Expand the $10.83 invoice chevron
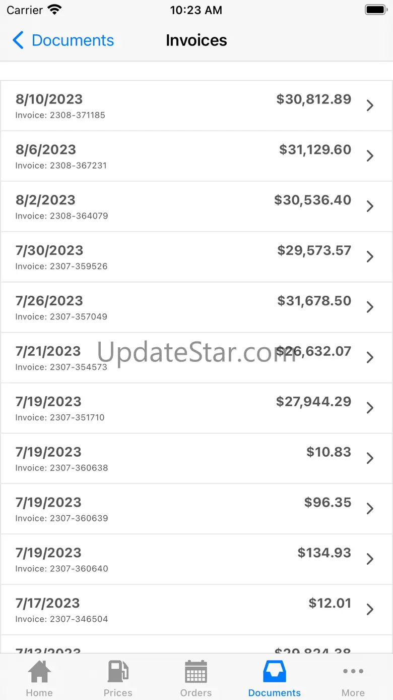The width and height of the screenshot is (393, 700). click(x=370, y=458)
